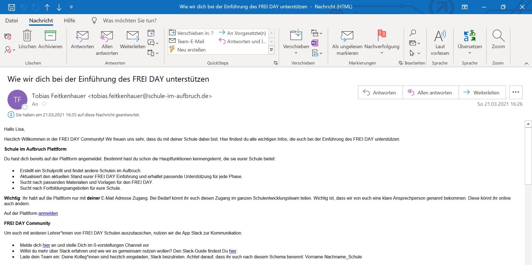Save the message using the floppy disk icon

click(x=12, y=7)
